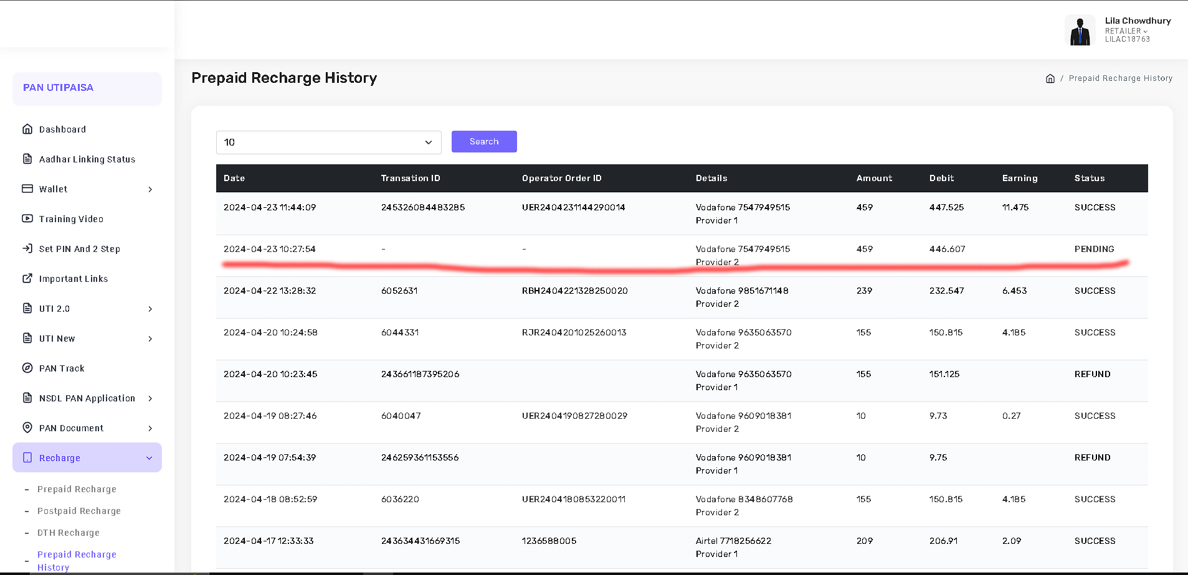1188x575 pixels.
Task: Click the Set PIN And 2 Step icon
Action: pos(27,248)
